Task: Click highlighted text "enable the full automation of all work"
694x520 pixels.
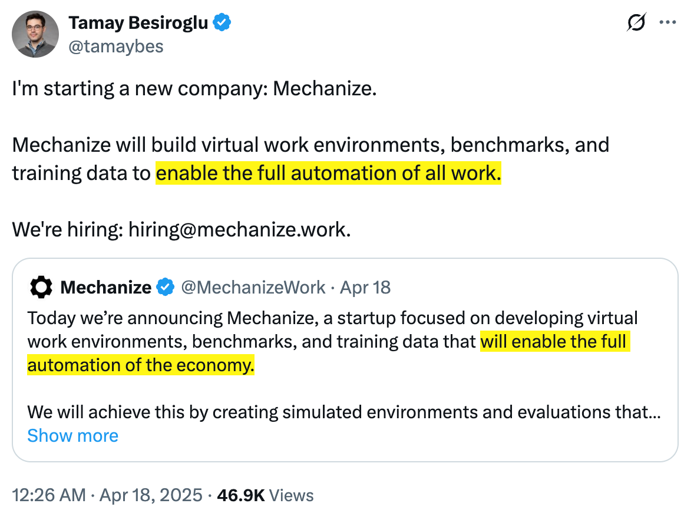Action: point(328,174)
